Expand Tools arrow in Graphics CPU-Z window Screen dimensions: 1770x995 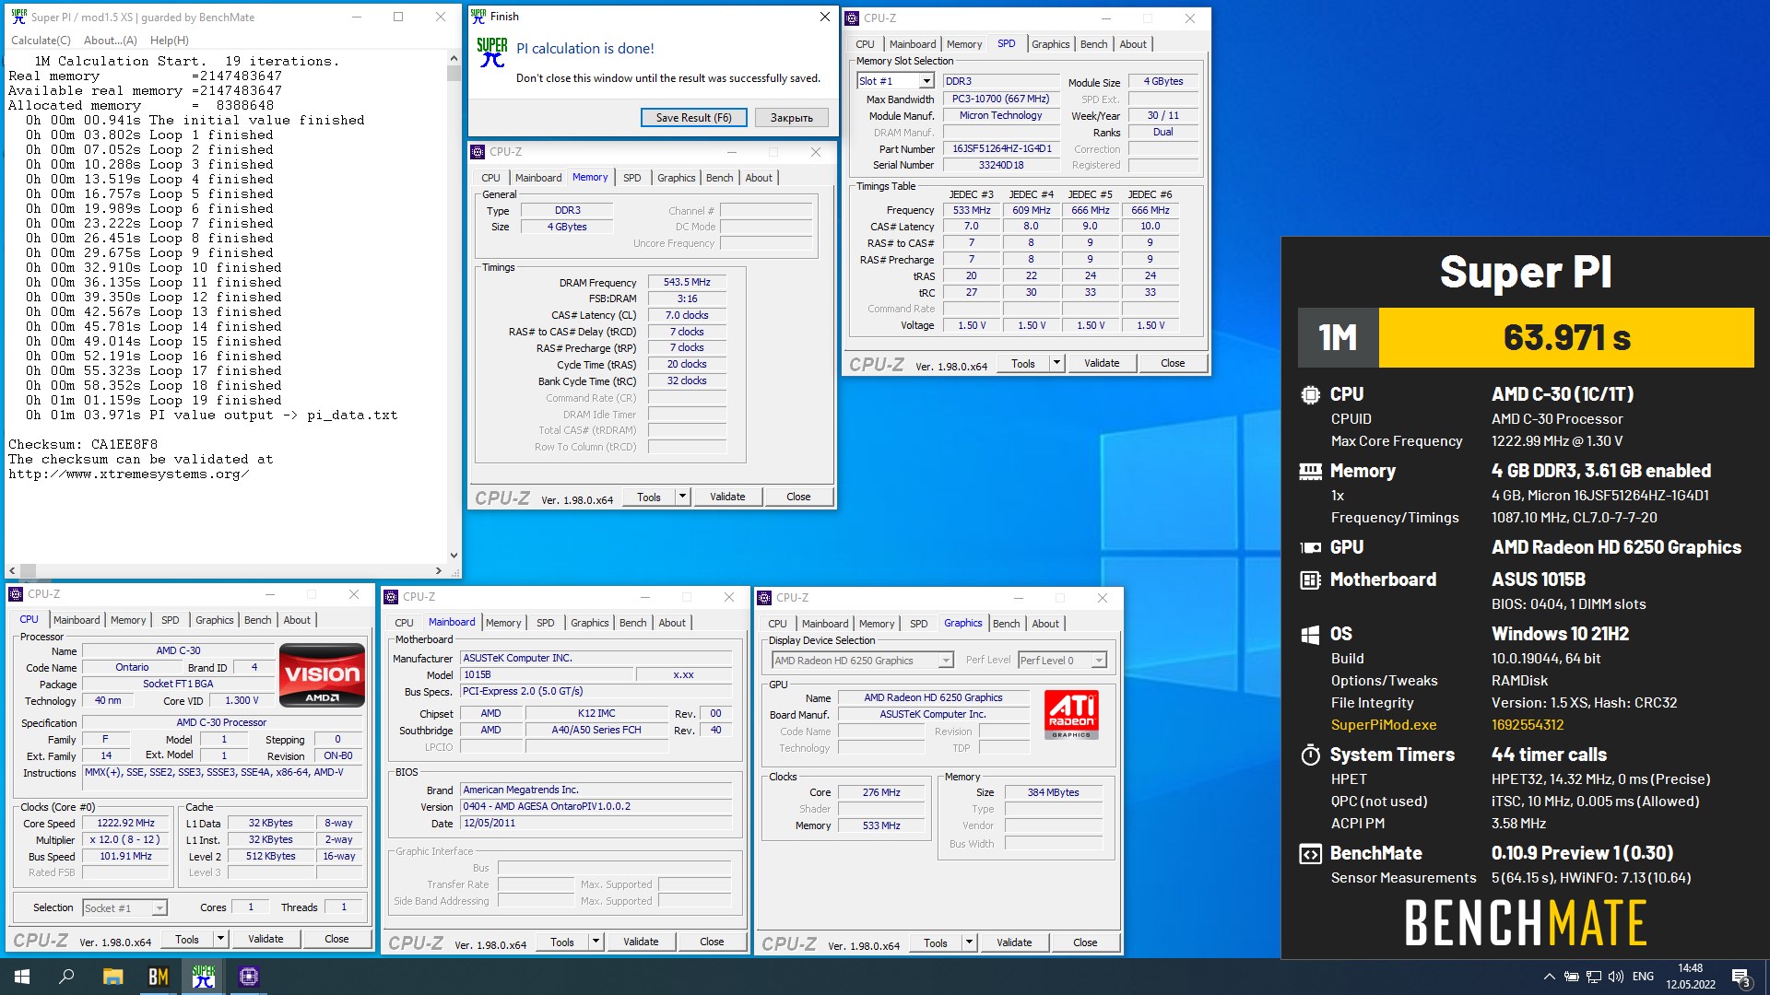point(969,942)
